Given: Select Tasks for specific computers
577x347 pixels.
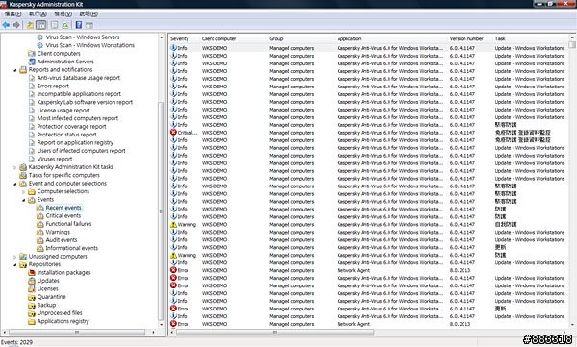Looking at the screenshot, I should click(64, 175).
